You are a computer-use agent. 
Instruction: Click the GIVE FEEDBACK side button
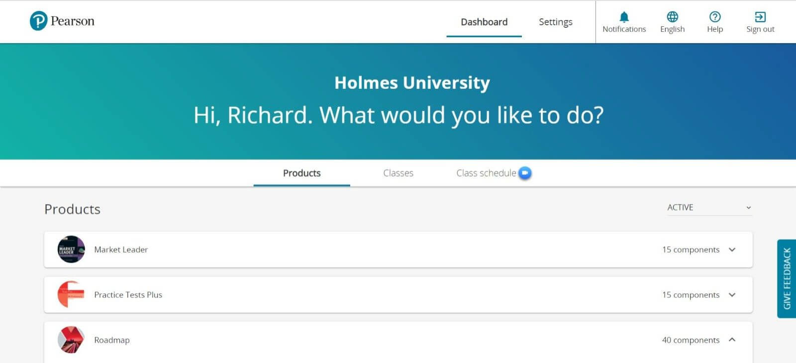pos(787,279)
